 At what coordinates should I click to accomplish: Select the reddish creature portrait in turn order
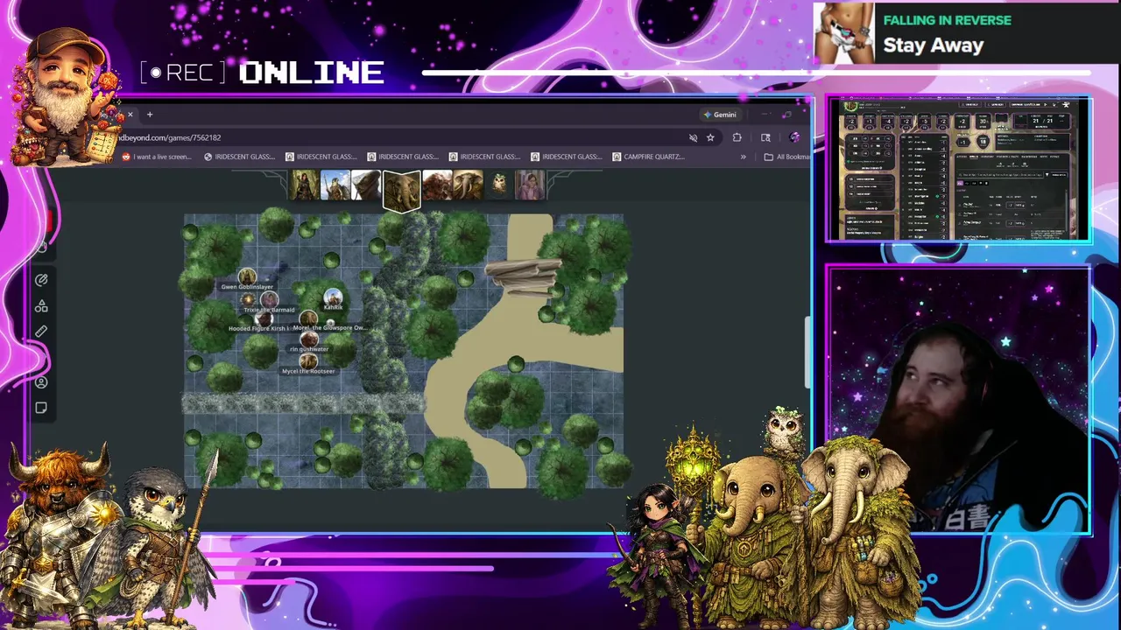(437, 185)
